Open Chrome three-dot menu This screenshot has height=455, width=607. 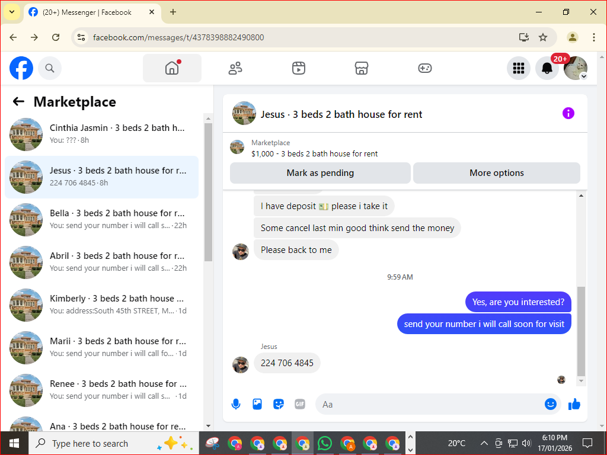point(593,37)
